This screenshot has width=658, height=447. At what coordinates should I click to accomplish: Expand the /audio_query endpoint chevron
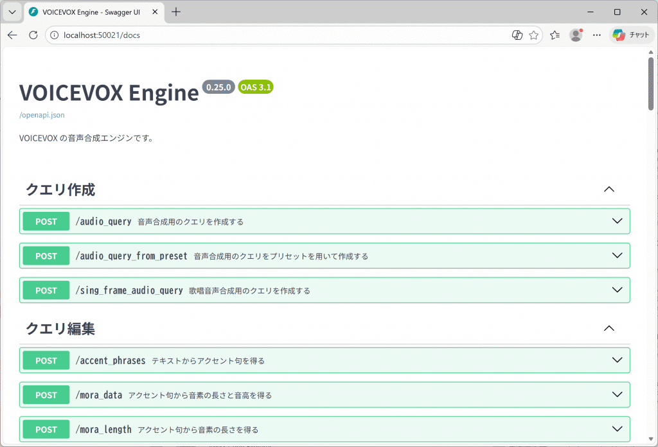617,221
